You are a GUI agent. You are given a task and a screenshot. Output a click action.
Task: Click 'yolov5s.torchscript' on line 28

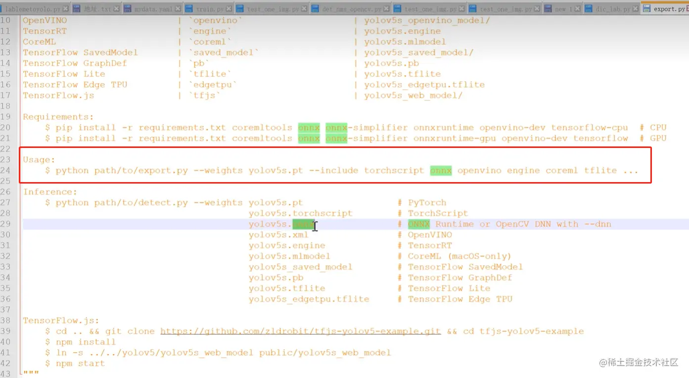(x=301, y=214)
